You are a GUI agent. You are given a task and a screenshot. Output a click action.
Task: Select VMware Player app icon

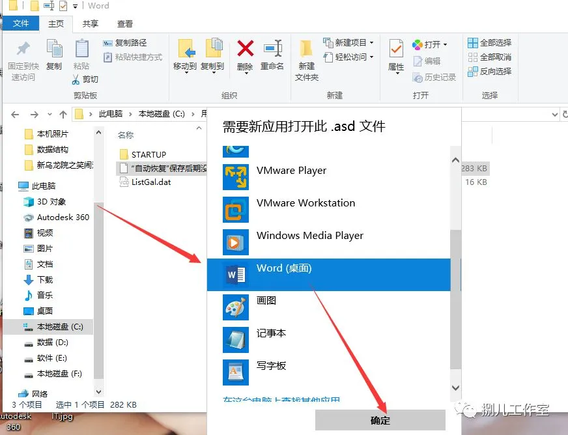click(x=236, y=177)
